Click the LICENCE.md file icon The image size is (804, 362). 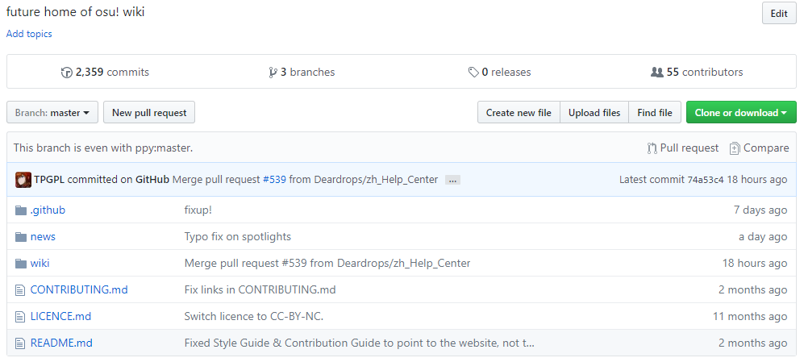click(x=20, y=317)
